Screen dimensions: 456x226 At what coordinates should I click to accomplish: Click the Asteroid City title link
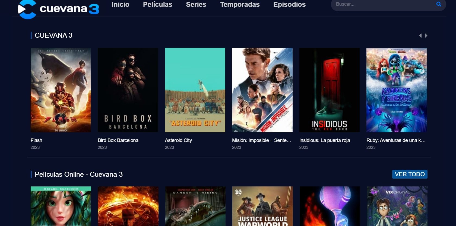click(178, 140)
